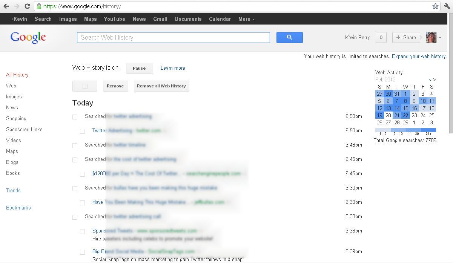Screen dimensions: 453x263
Task: Open News in the black navigation bar
Action: (139, 19)
